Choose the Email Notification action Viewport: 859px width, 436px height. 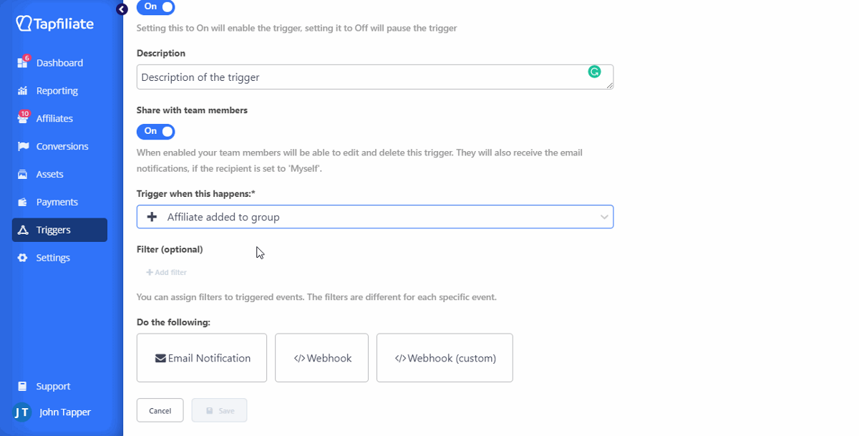click(x=202, y=358)
